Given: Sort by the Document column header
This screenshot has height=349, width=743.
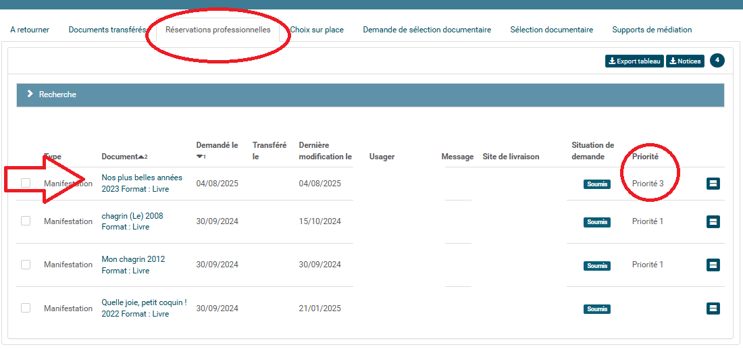Looking at the screenshot, I should pyautogui.click(x=120, y=157).
